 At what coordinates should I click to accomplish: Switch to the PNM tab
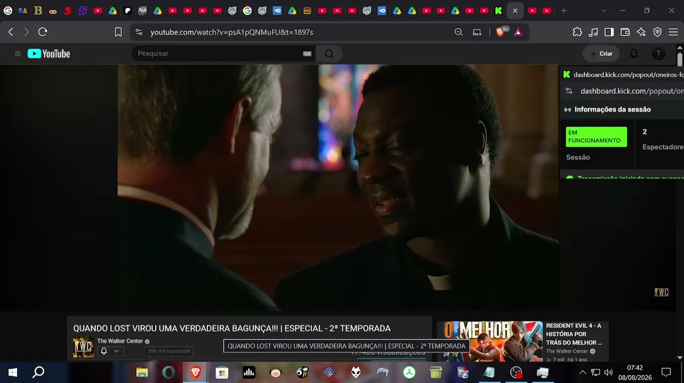[x=142, y=11]
